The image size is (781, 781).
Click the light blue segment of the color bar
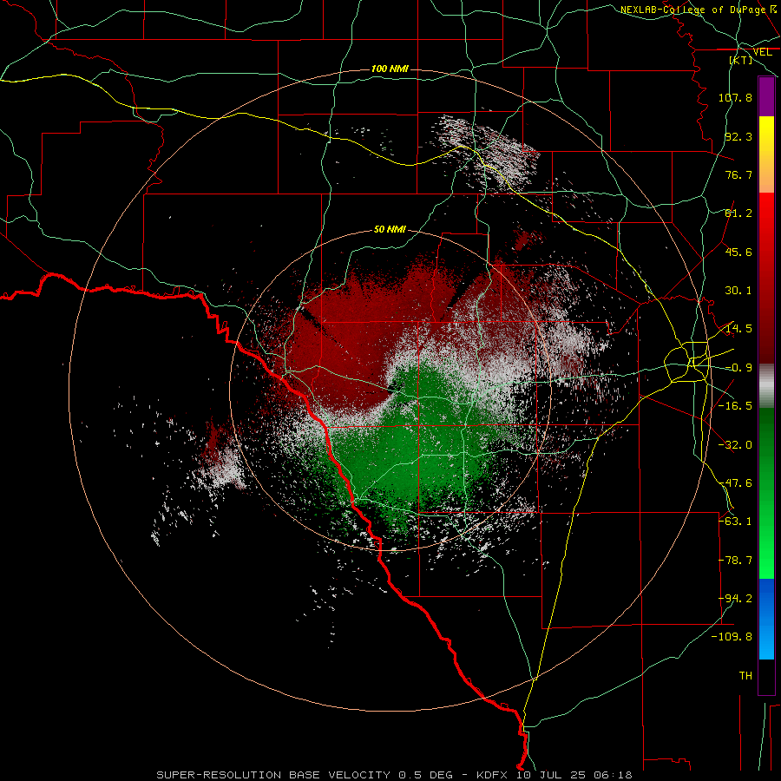click(766, 619)
